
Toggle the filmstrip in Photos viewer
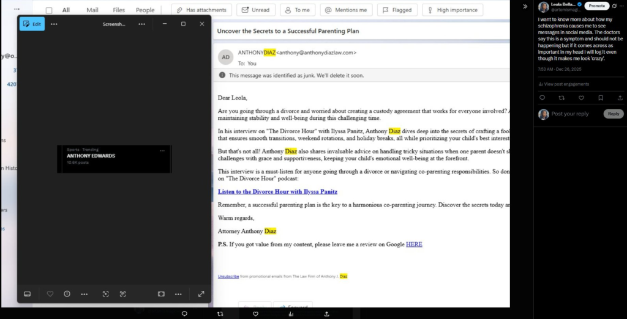(28, 294)
